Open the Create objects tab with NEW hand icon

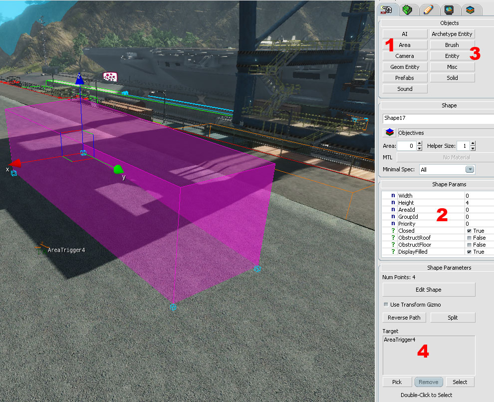(x=388, y=9)
